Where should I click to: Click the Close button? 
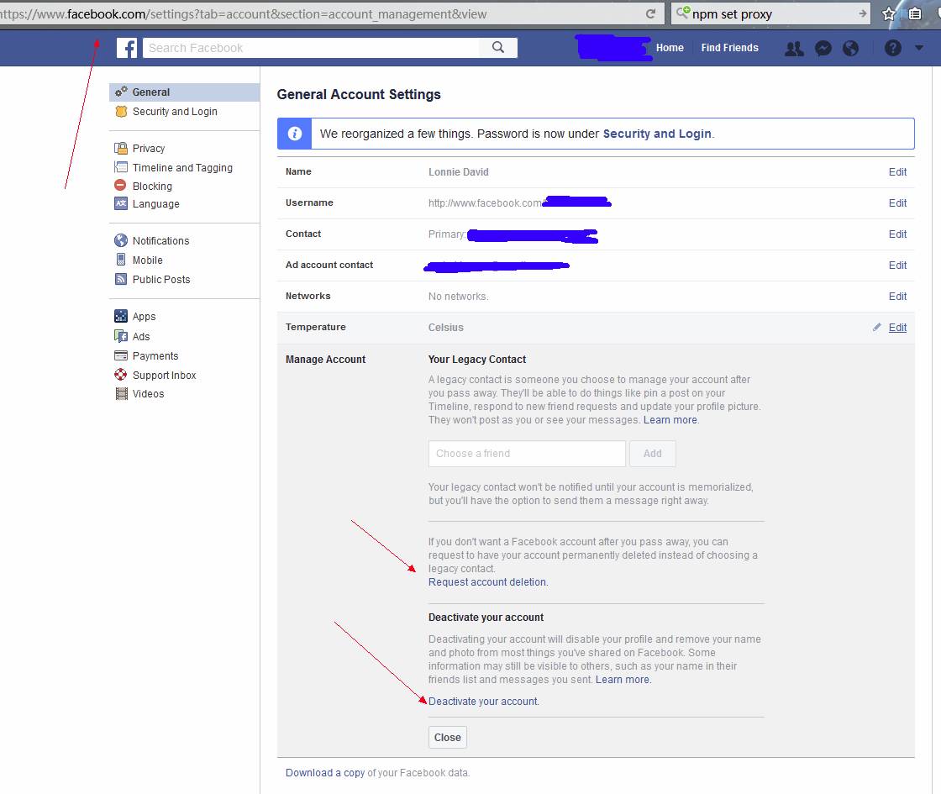[448, 737]
